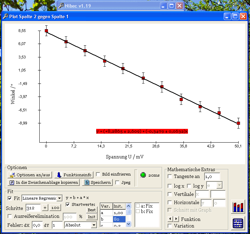Image resolution: width=250 pixels, height=234 pixels.
Task: Click the Funktionsinfo button
Action: [74, 175]
